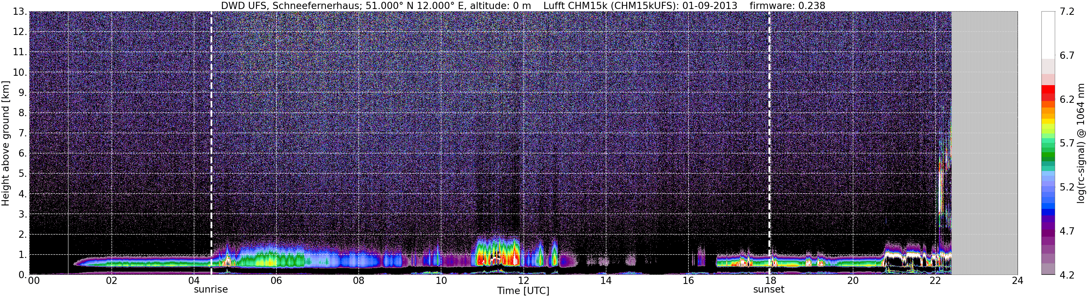
Task: Click the time-axis tick label '22'
Action: pos(935,281)
